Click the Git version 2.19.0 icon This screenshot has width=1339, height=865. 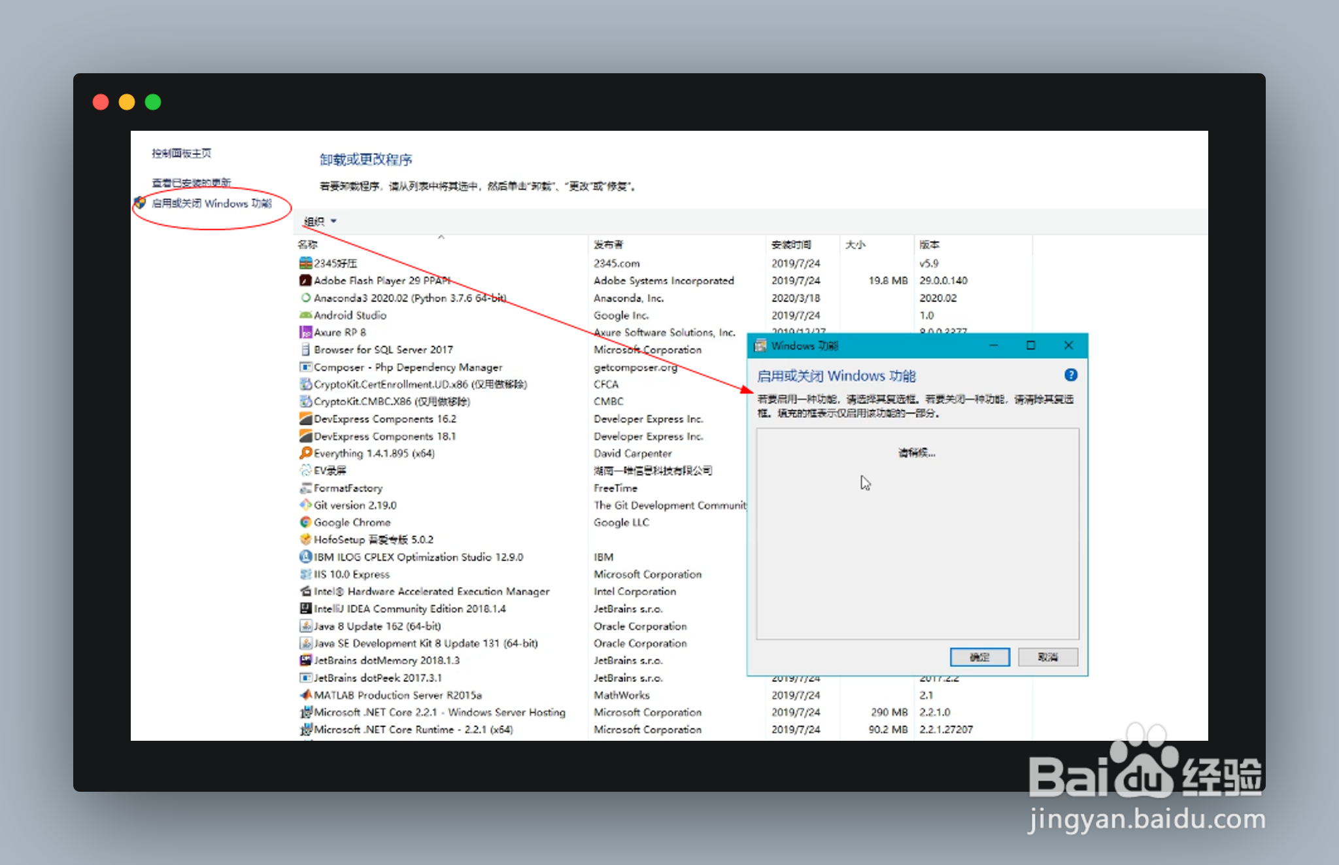tap(305, 505)
